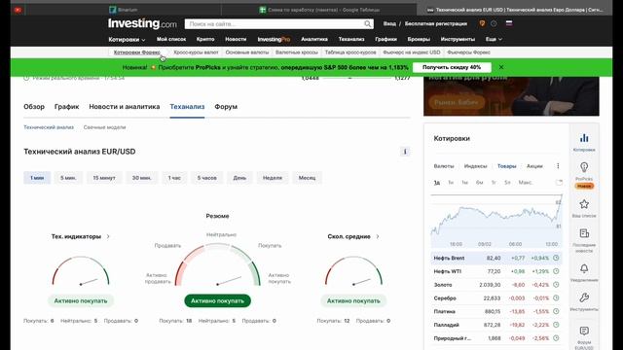The height and width of the screenshot is (350, 623).
Task: Click three-dot menu in Котировки widget
Action: coord(558,166)
